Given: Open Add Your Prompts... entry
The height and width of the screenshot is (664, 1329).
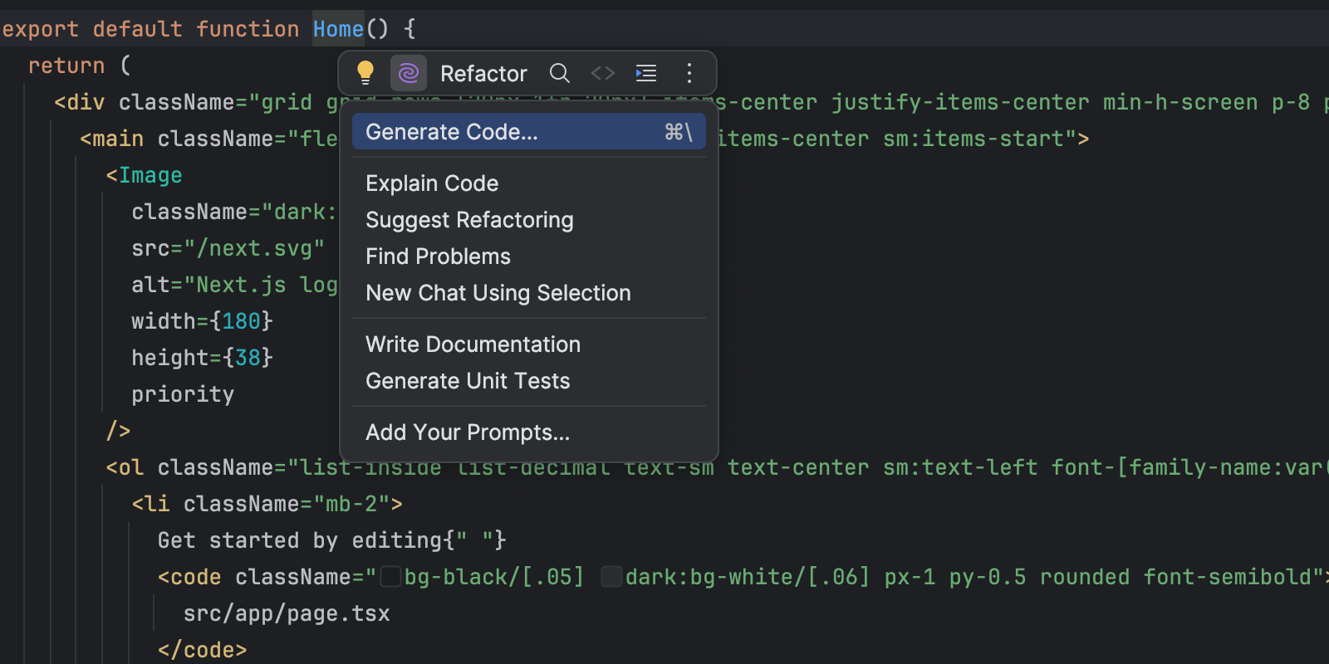Looking at the screenshot, I should pyautogui.click(x=468, y=432).
